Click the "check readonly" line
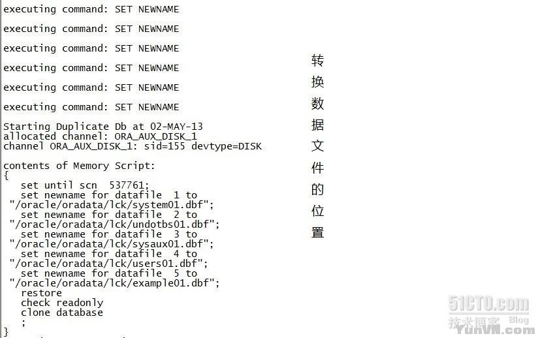 pos(62,303)
